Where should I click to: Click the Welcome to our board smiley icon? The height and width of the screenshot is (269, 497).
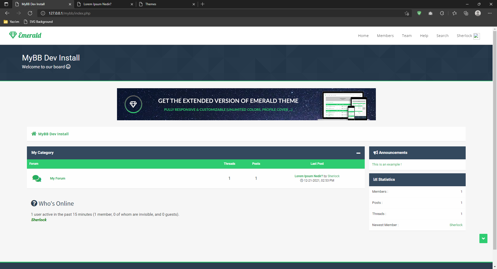point(68,66)
